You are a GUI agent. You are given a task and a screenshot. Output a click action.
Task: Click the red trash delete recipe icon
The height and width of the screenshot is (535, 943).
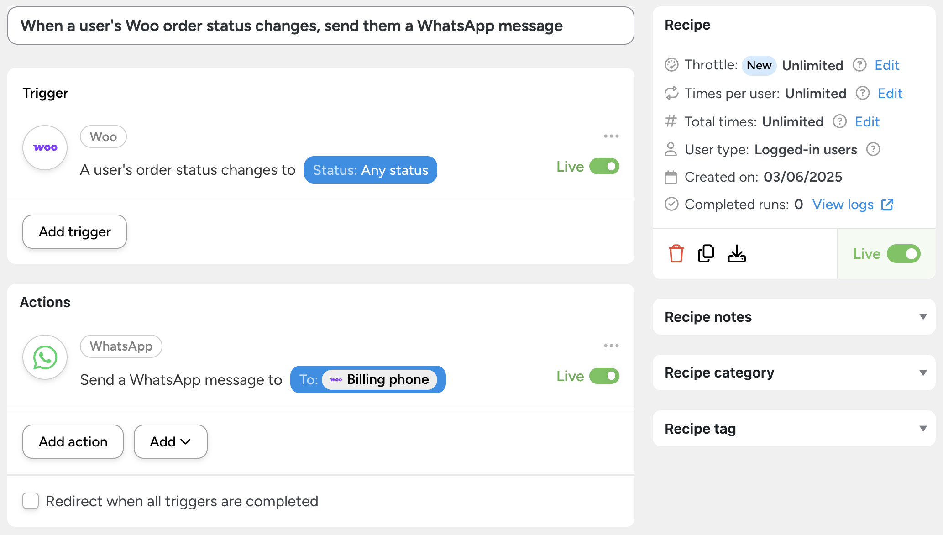[x=676, y=254]
